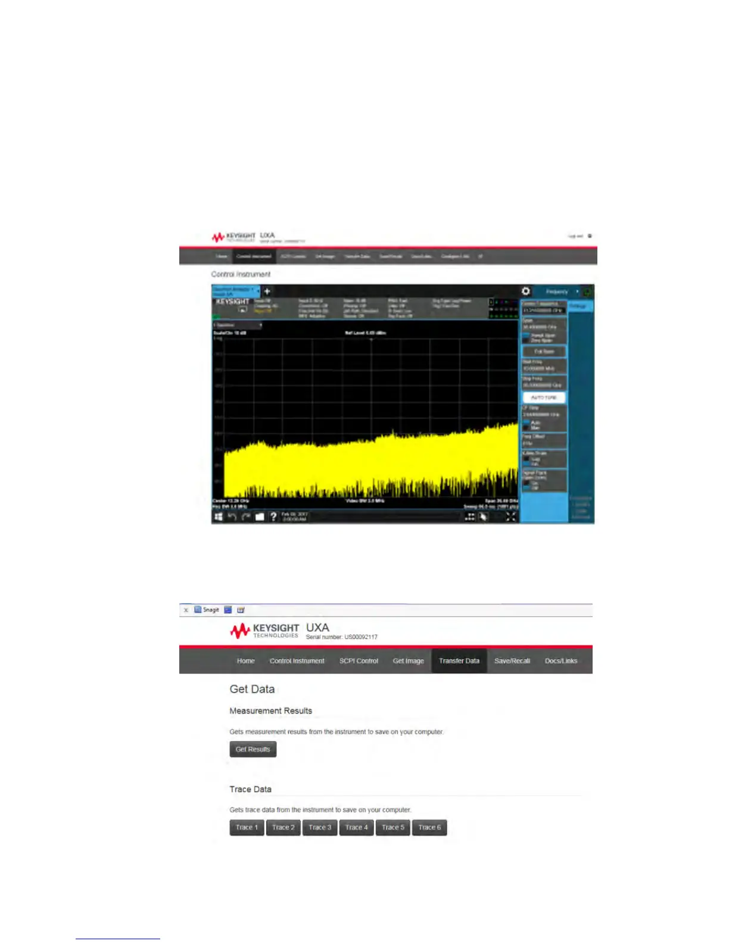Viewport: 729px width, 944px height.
Task: Redo action in instrument toolbar
Action: point(245,517)
